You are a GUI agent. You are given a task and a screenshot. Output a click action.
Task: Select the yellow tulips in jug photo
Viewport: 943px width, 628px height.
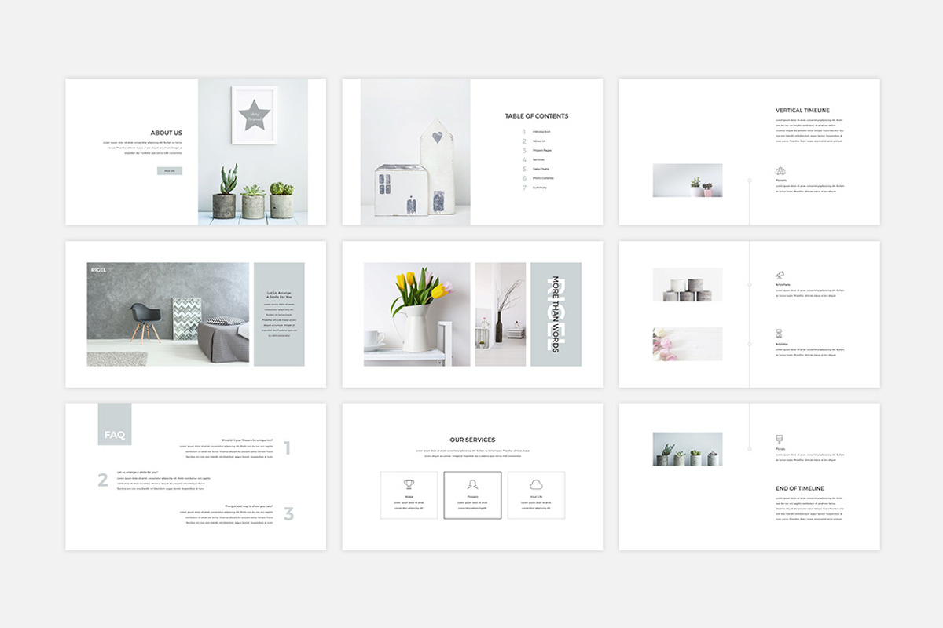point(417,314)
